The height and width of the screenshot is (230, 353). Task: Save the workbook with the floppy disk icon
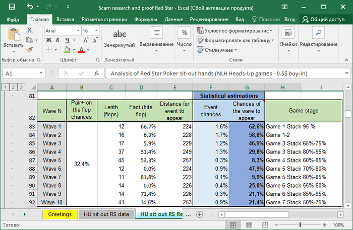pyautogui.click(x=12, y=7)
